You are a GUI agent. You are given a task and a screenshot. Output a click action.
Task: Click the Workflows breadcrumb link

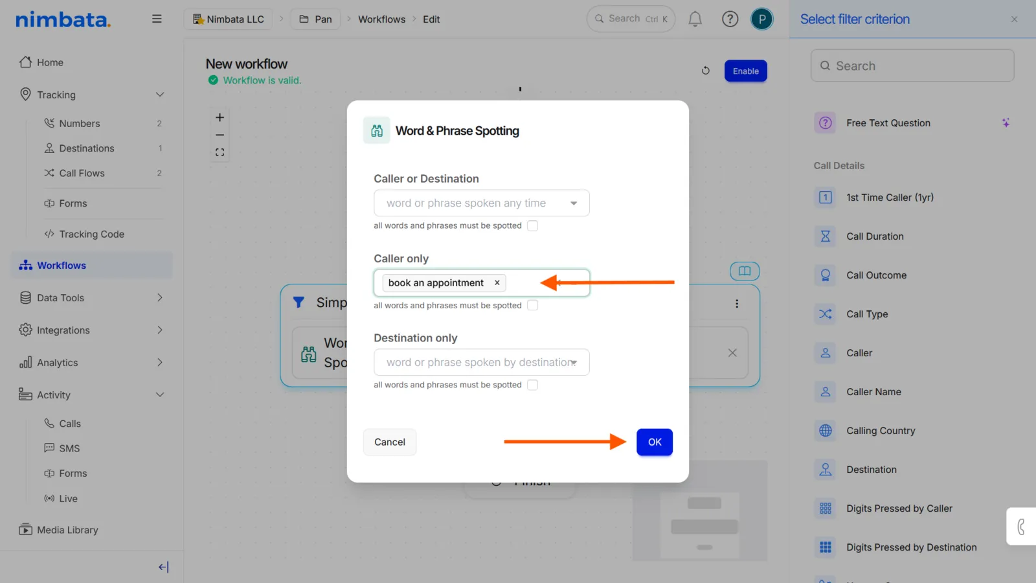click(381, 19)
